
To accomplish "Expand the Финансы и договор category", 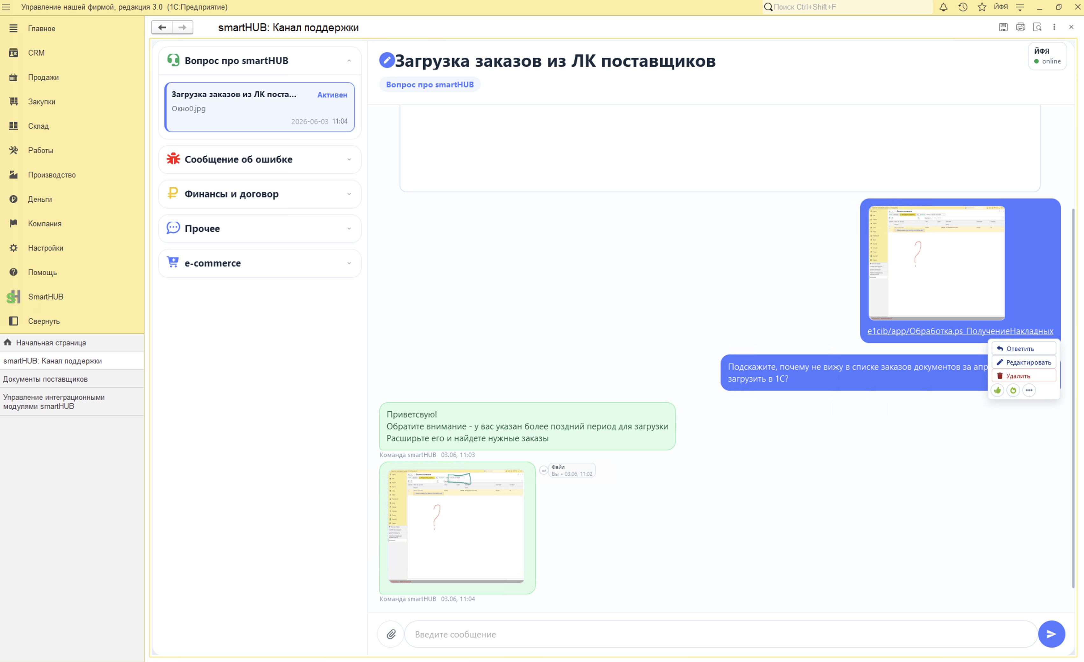I will coord(260,194).
